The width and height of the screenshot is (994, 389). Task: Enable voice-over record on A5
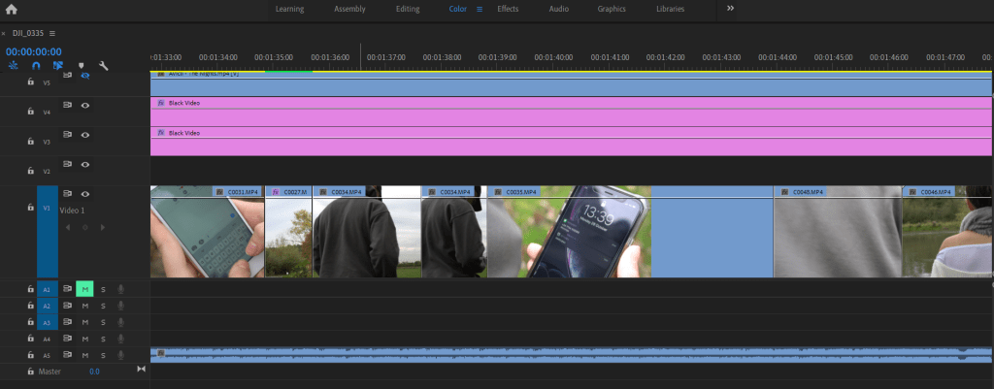coord(121,355)
